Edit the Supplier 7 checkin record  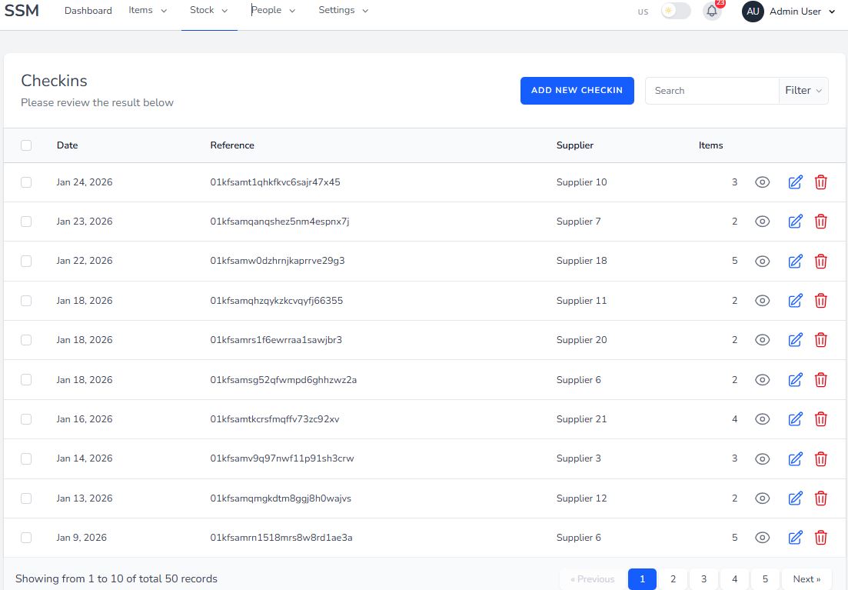(795, 222)
